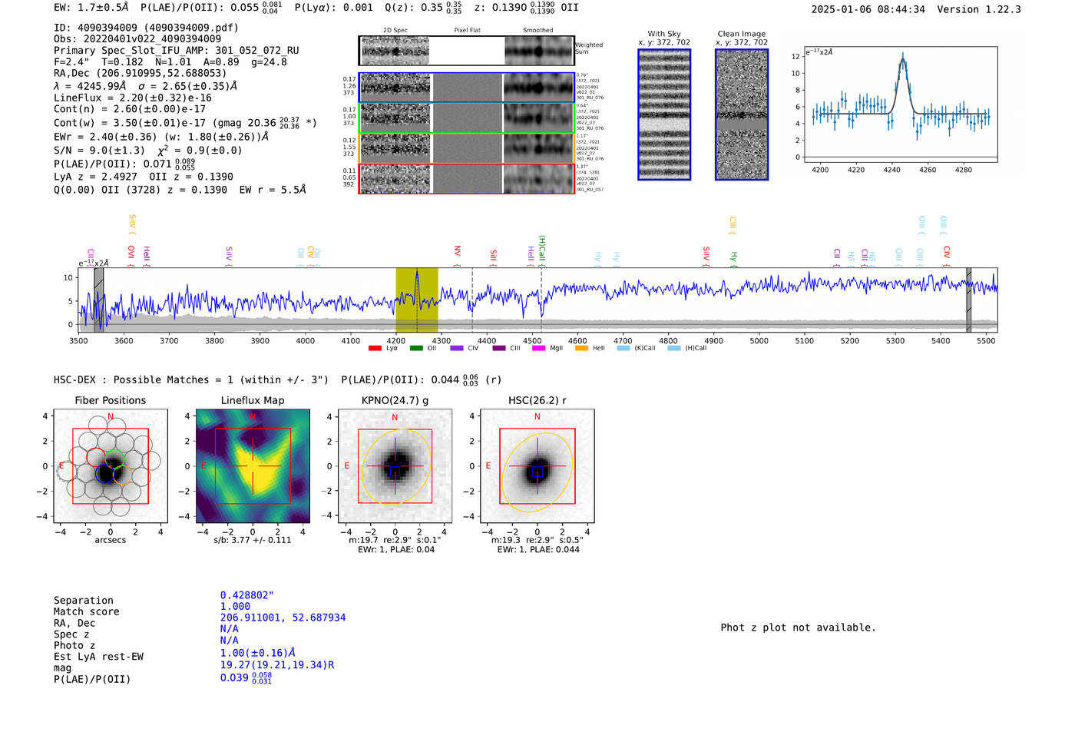Open the Lineflux Map panel

point(253,466)
